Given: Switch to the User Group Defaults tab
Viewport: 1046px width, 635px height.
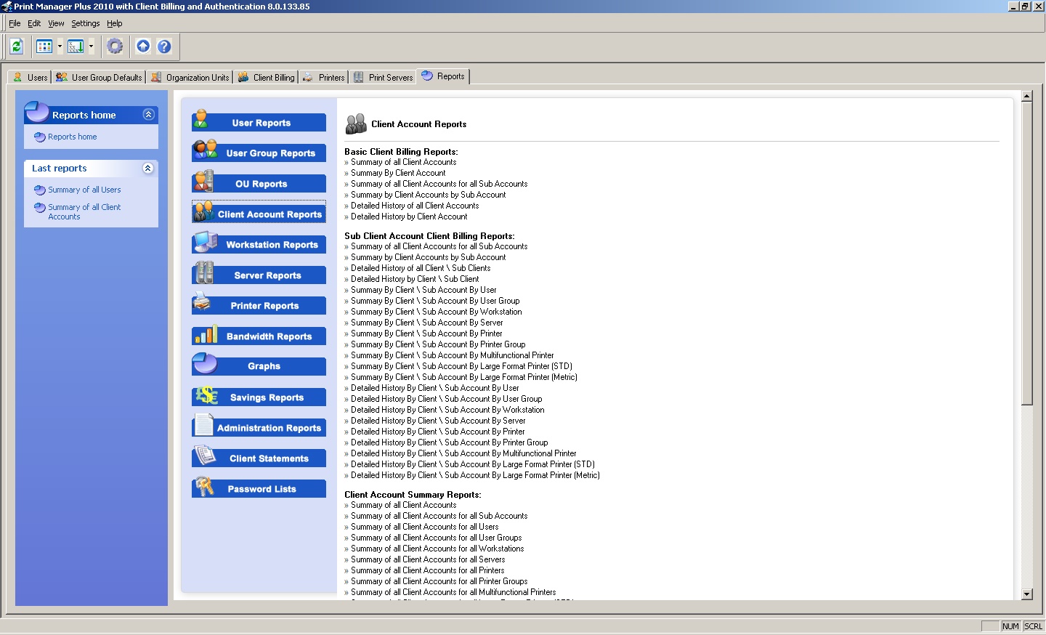Looking at the screenshot, I should (99, 77).
